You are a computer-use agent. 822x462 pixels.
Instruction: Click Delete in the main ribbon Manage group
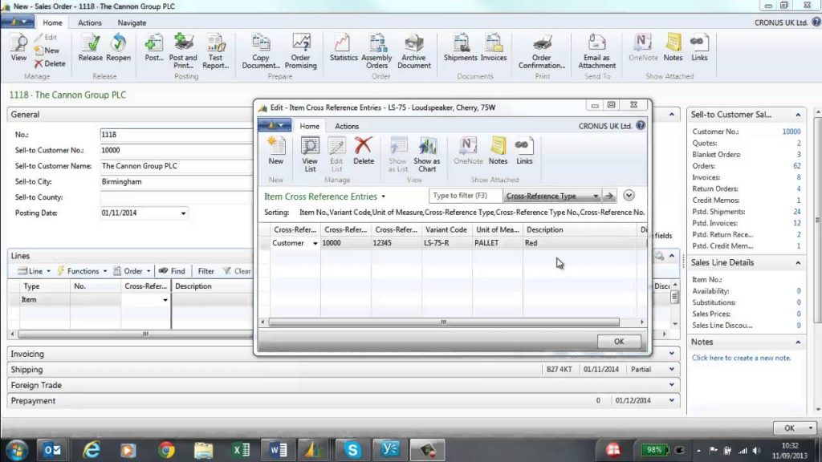(x=50, y=63)
